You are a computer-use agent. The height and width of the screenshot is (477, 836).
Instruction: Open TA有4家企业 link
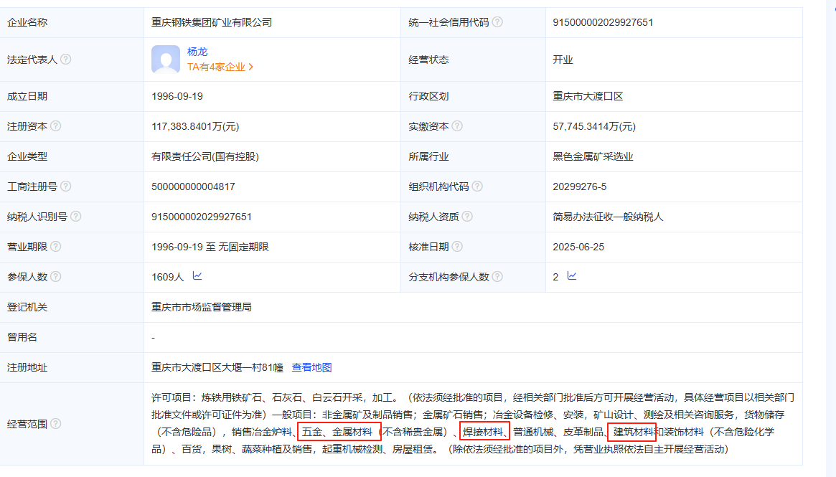pos(216,67)
